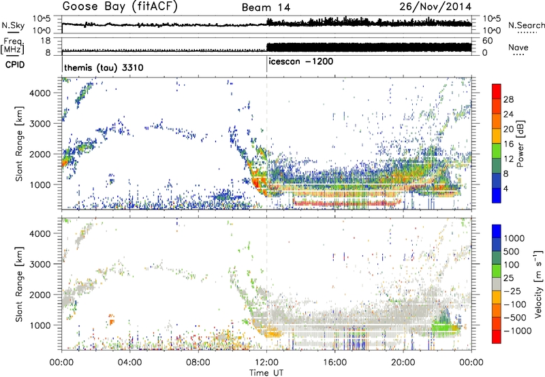Click the 'Power [dB]' colorbar label

coord(520,144)
